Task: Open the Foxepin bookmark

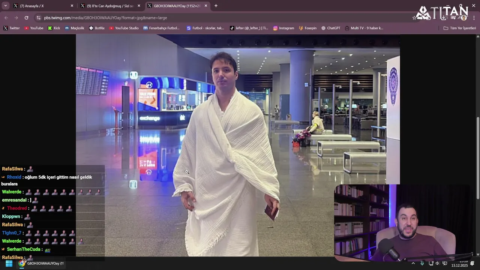Action: point(307,28)
